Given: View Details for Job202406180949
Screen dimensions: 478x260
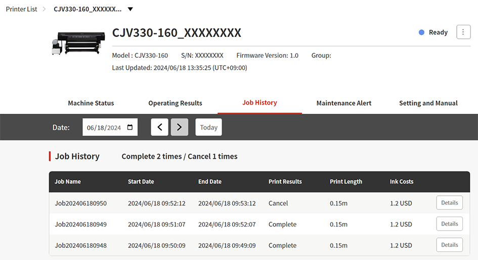Looking at the screenshot, I should (x=449, y=224).
